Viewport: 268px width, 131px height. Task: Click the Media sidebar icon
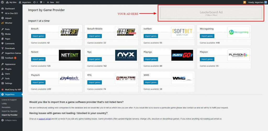(x=2, y=34)
